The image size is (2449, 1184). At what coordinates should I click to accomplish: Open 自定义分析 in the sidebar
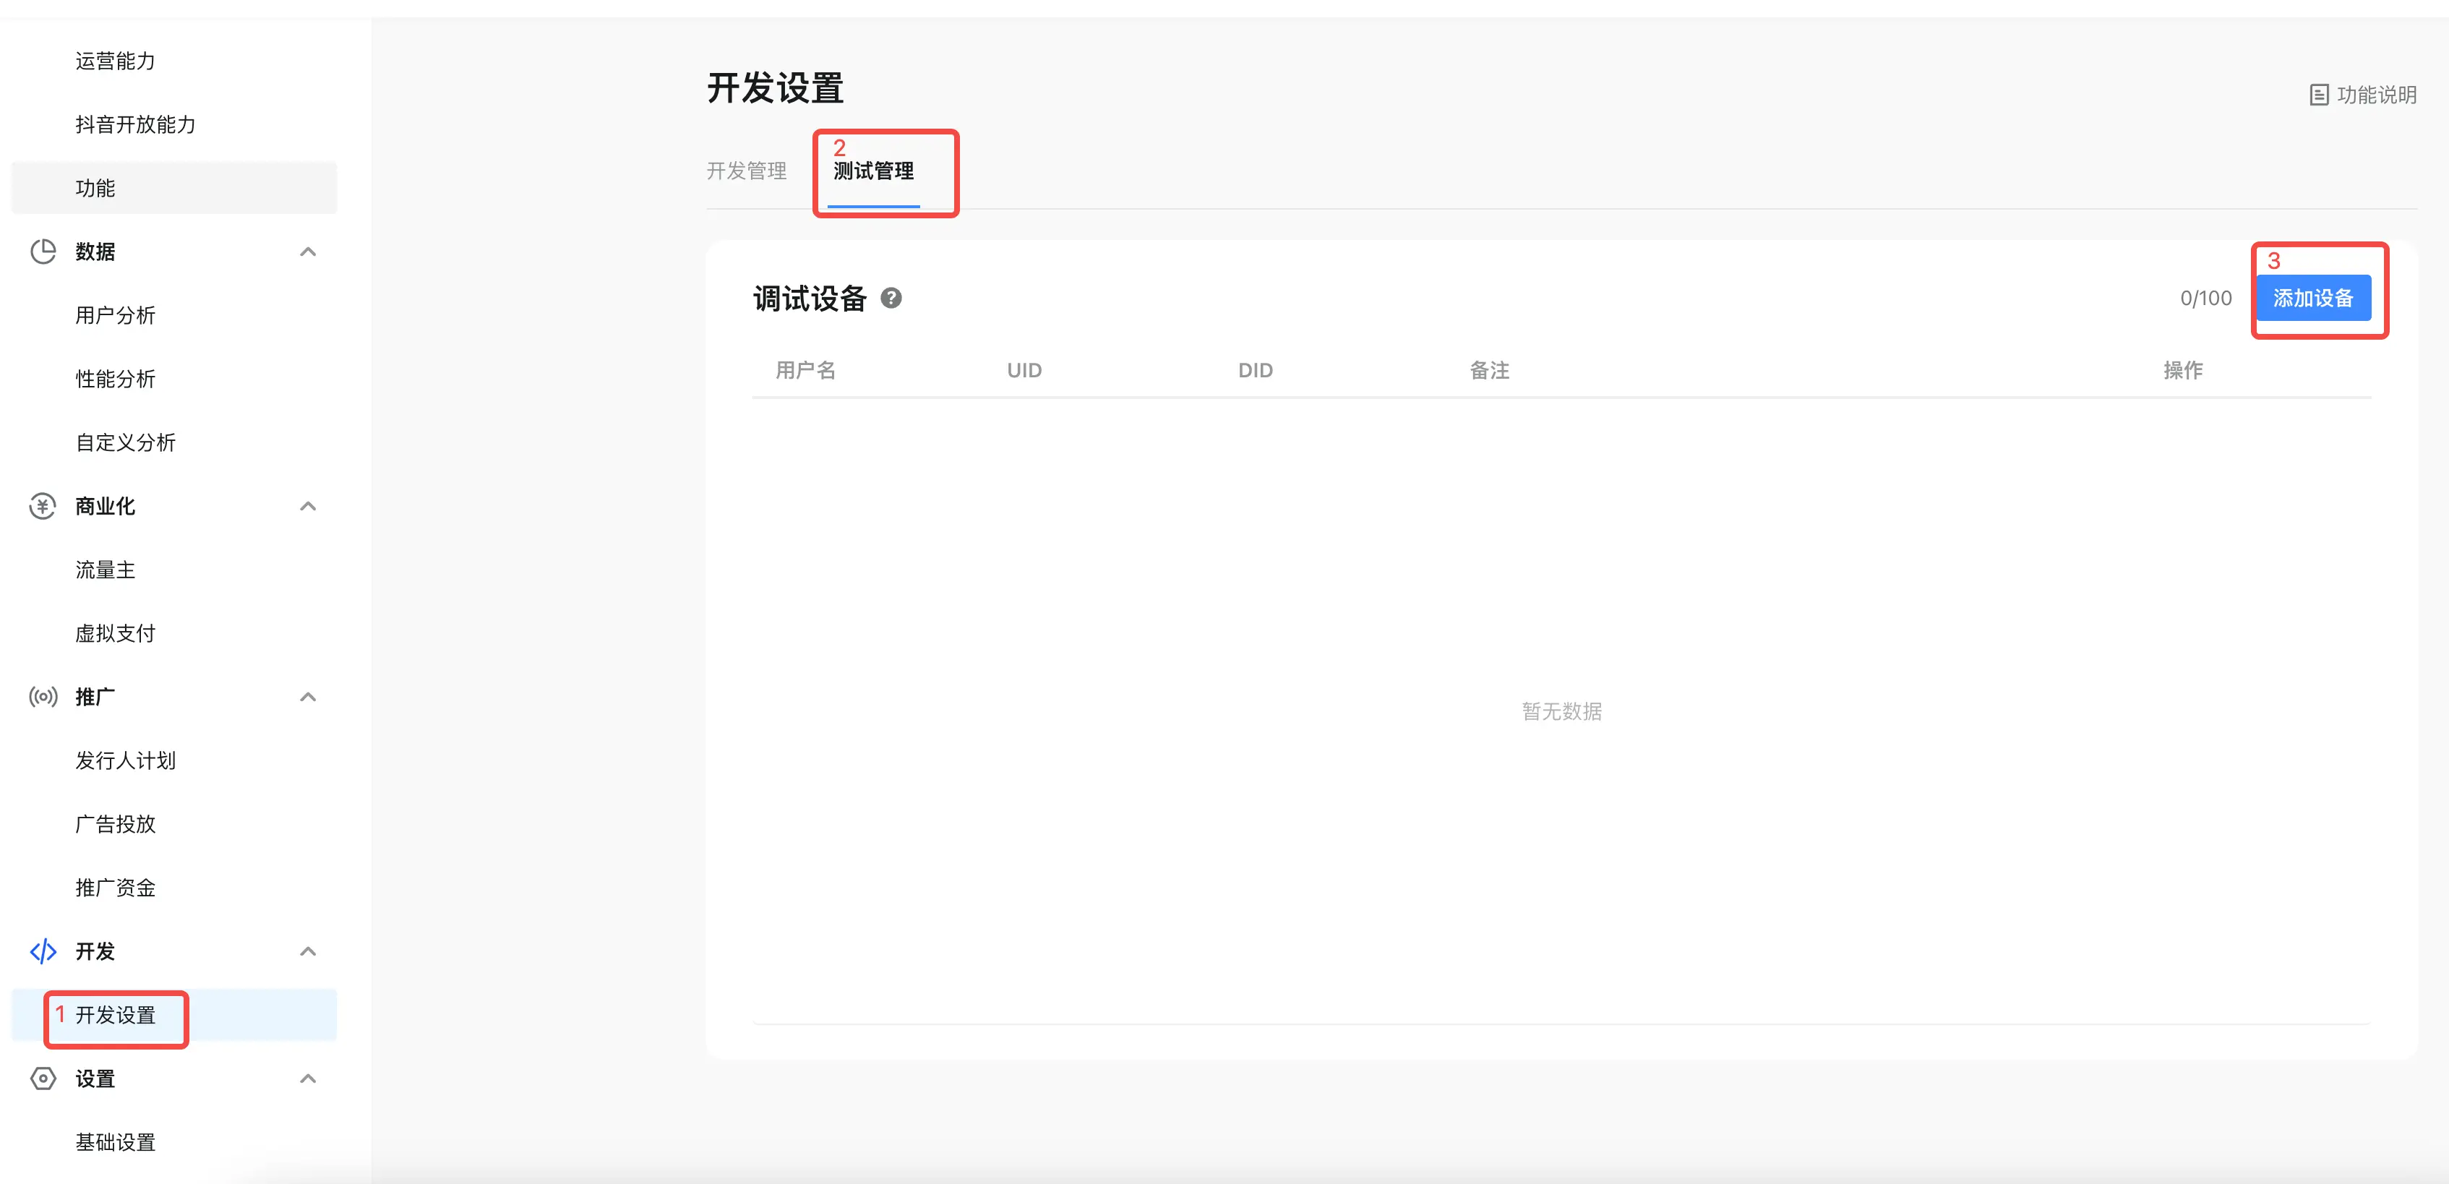(x=126, y=442)
